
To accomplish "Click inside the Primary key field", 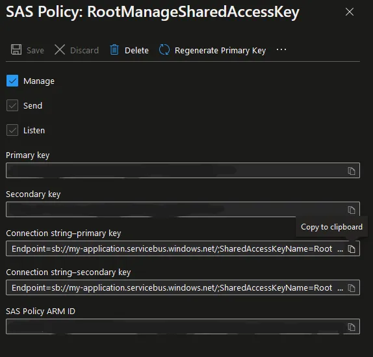I will (183, 170).
